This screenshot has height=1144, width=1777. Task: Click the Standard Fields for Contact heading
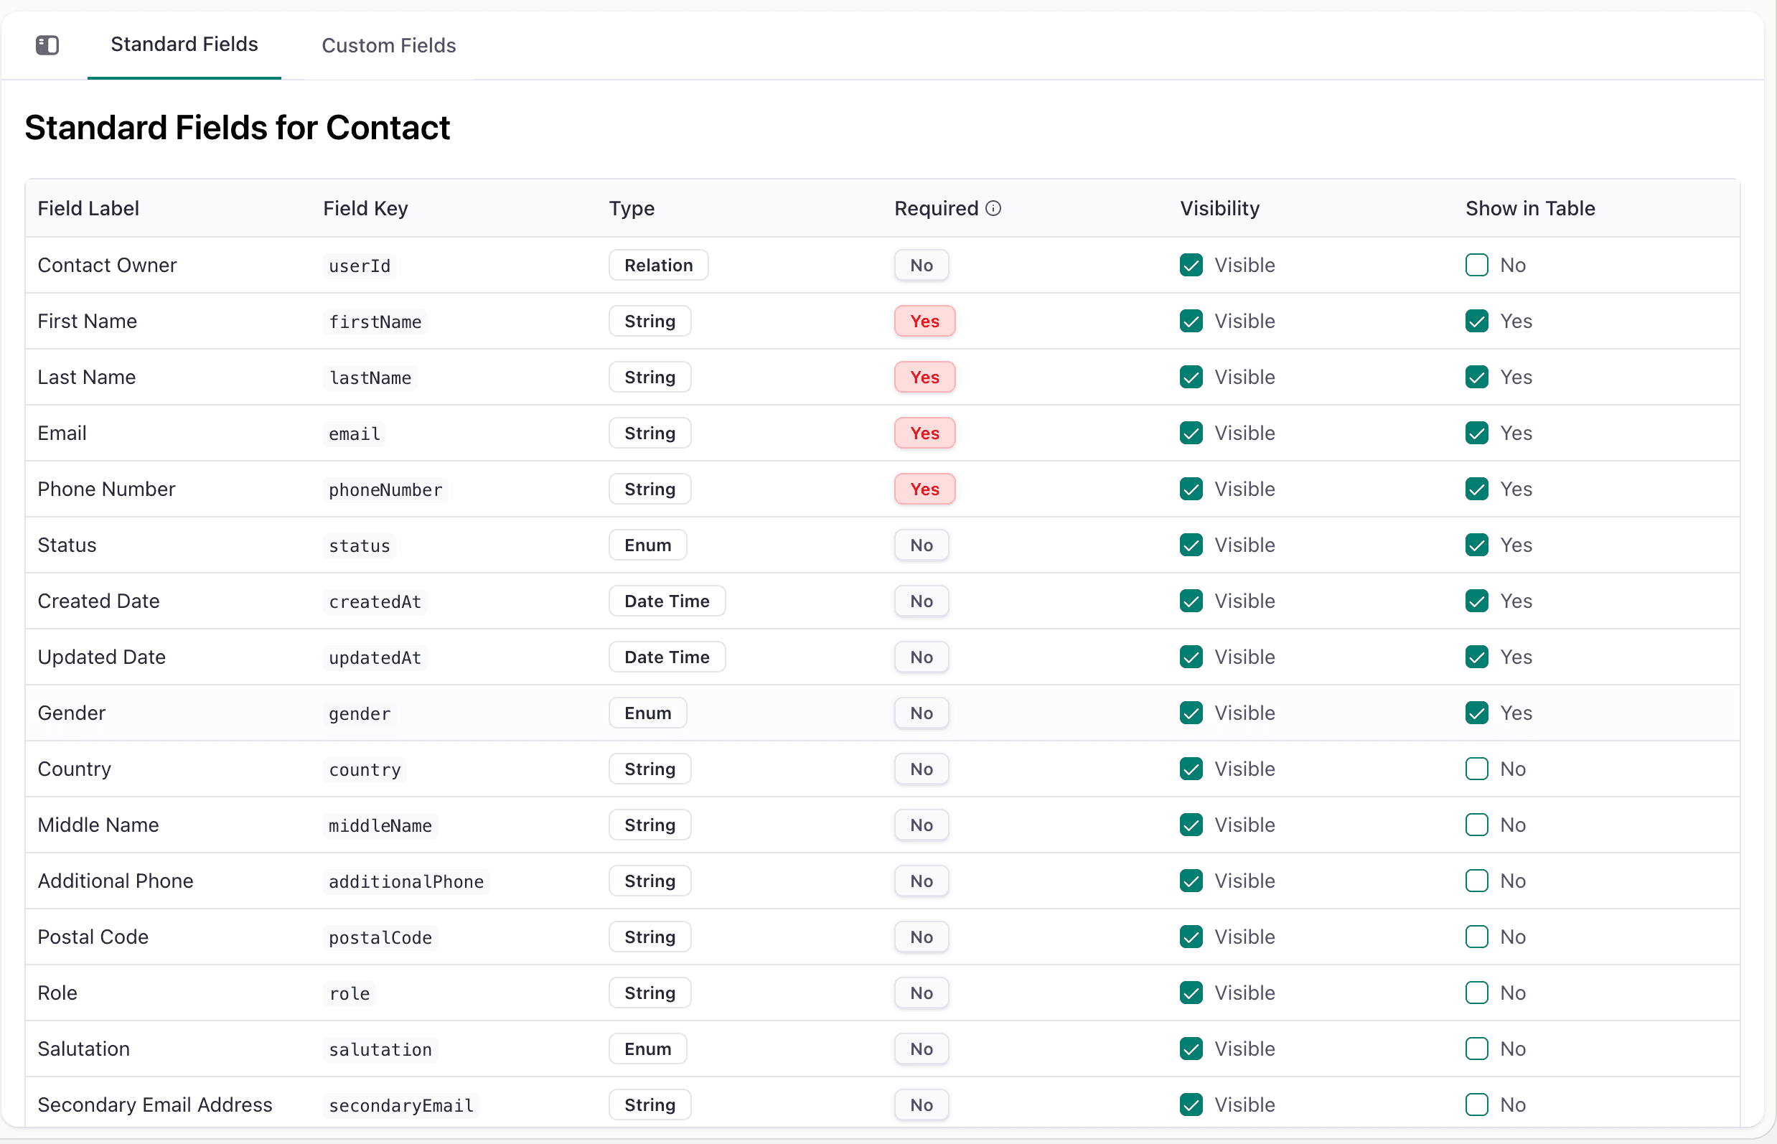[x=237, y=128]
